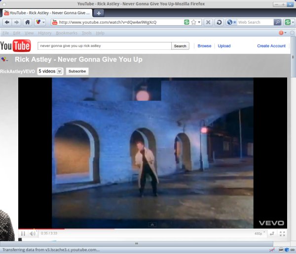Image resolution: width=296 pixels, height=254 pixels.
Task: Open the View menu
Action: pos(29,33)
